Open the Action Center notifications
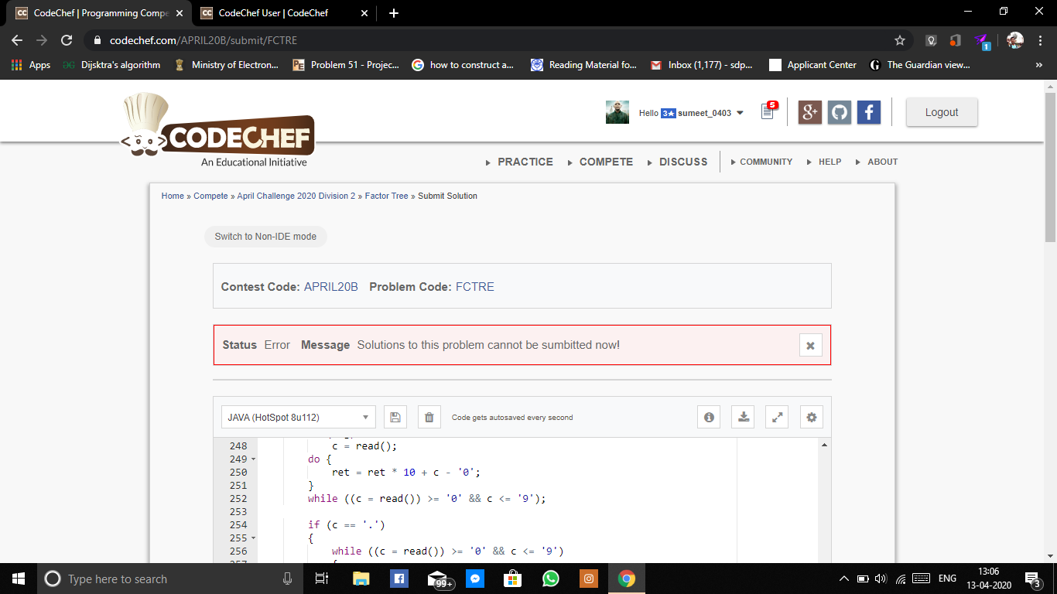 [x=1032, y=579]
